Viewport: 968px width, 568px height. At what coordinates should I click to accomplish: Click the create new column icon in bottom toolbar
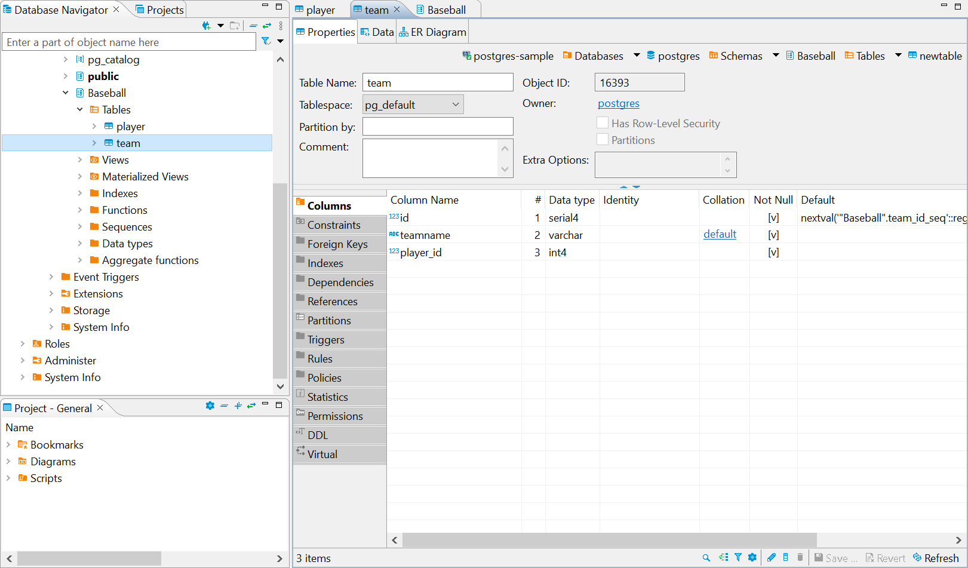coord(786,557)
